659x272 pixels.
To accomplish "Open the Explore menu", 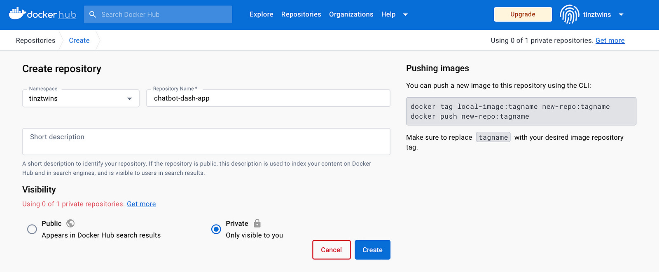I will pyautogui.click(x=262, y=14).
